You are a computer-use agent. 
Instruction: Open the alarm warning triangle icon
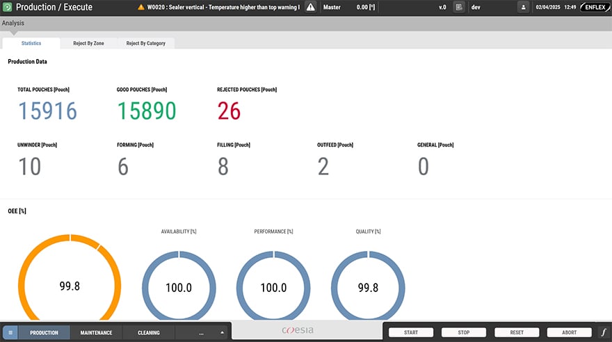click(x=311, y=7)
